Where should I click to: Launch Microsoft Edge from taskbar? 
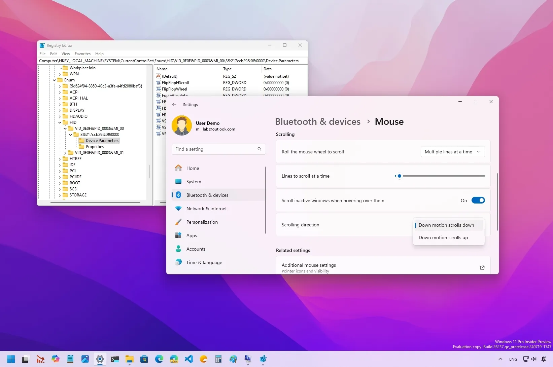pos(159,359)
